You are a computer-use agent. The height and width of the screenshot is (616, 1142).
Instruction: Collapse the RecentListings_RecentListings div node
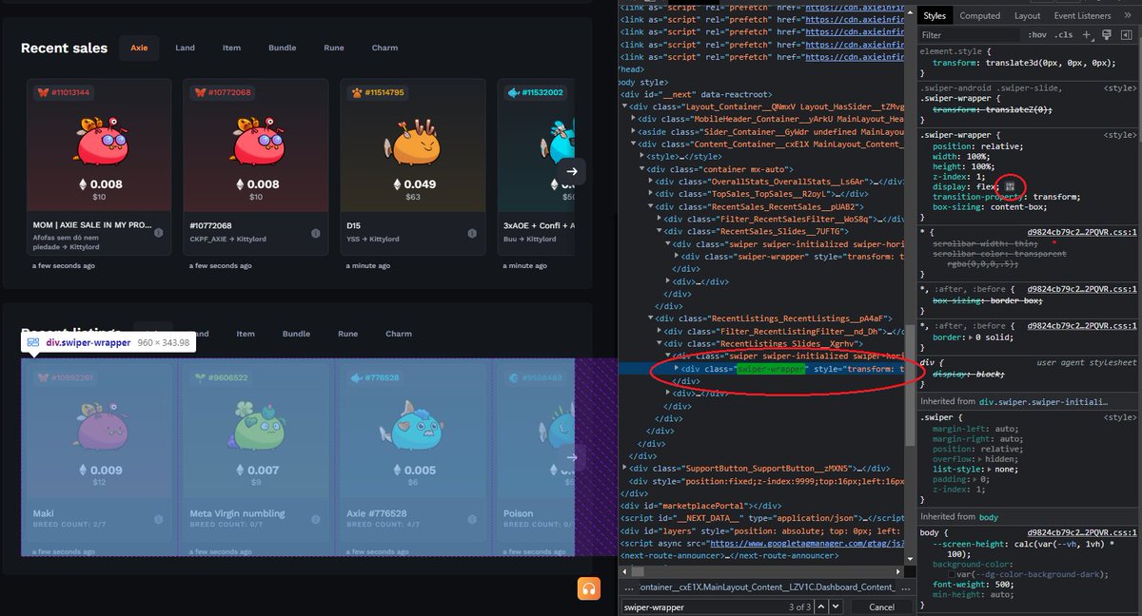click(652, 318)
